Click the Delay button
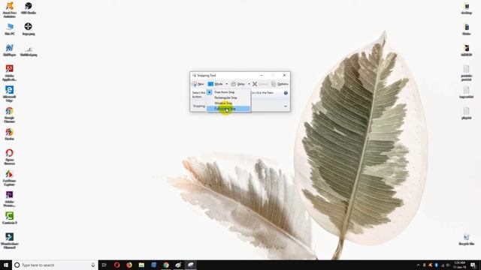 pyautogui.click(x=238, y=84)
